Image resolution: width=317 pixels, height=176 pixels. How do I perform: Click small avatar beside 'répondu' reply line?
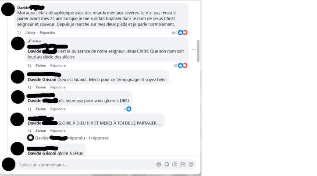(x=31, y=138)
